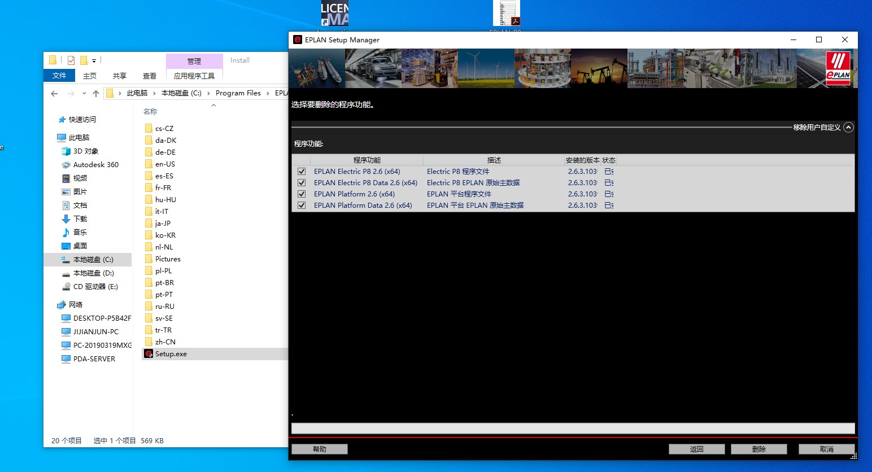Image resolution: width=872 pixels, height=472 pixels.
Task: Click the 返回 button in Setup Manager
Action: pos(697,449)
